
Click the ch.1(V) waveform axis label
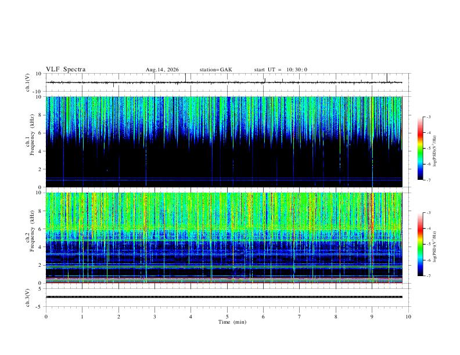tap(28, 82)
